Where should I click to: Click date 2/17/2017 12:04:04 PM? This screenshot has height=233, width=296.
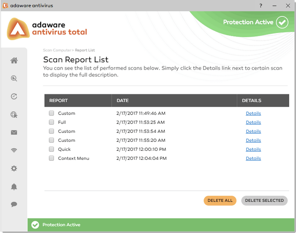[x=141, y=158]
